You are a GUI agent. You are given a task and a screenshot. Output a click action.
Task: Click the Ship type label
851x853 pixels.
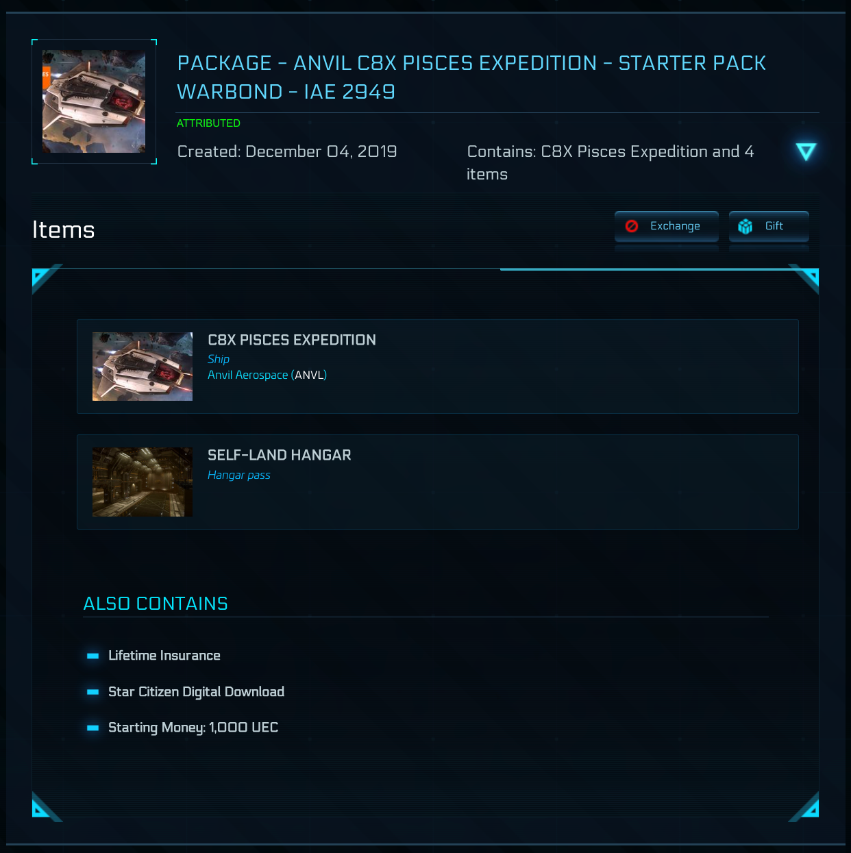tap(219, 359)
